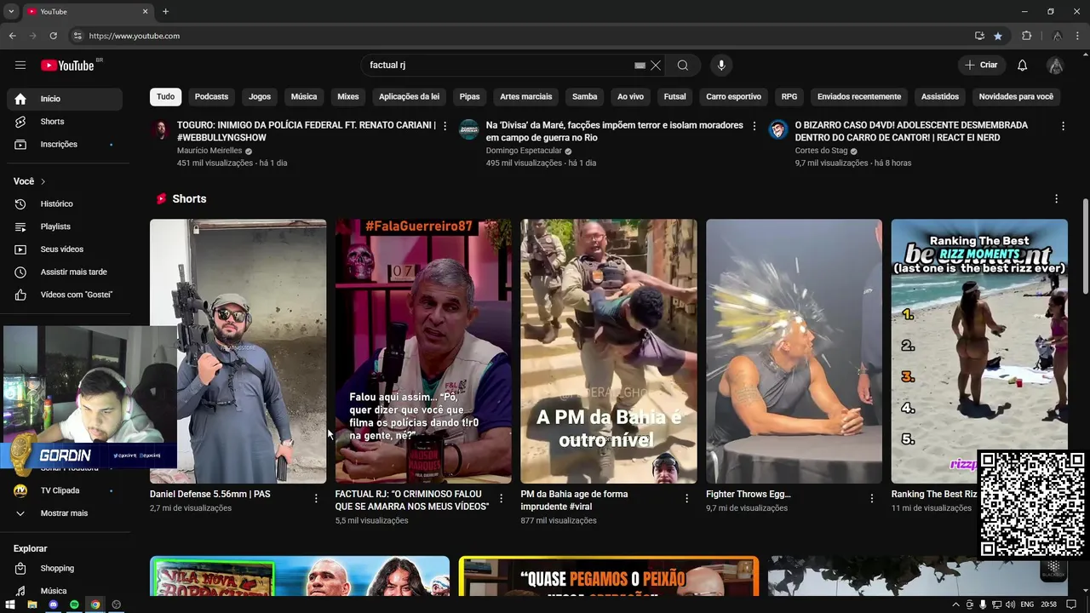Open Shopping under Explorar
The width and height of the screenshot is (1090, 613).
click(x=65, y=568)
